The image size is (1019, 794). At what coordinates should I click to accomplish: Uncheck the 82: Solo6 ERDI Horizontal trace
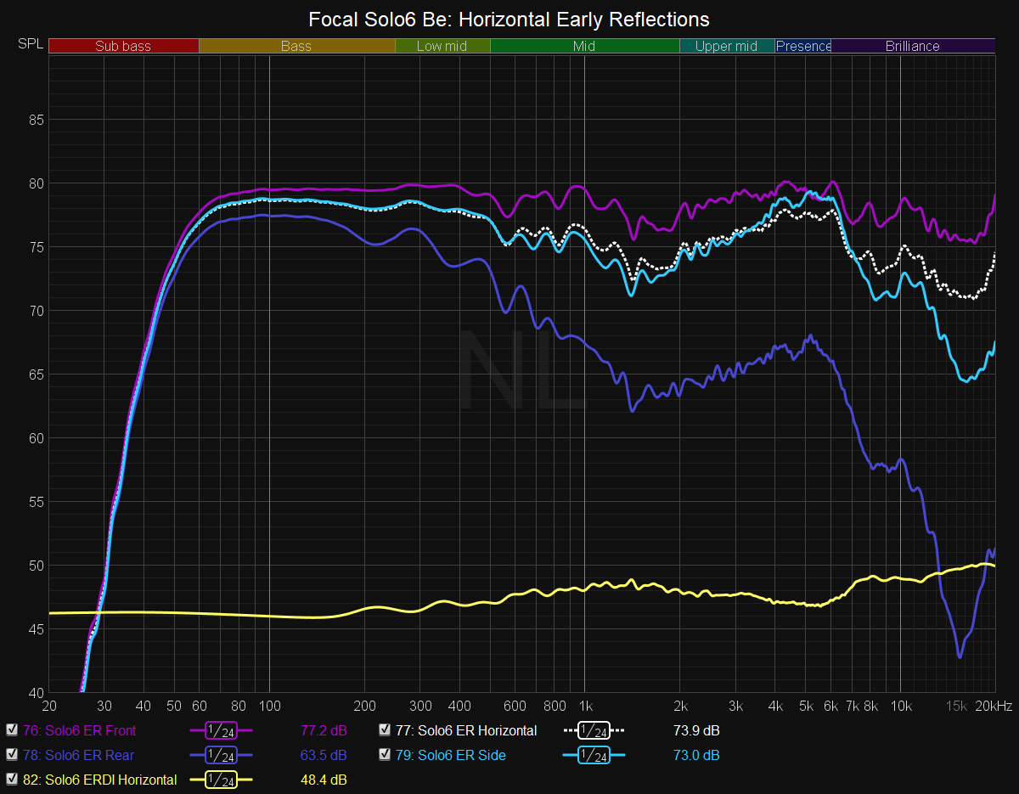coord(12,780)
